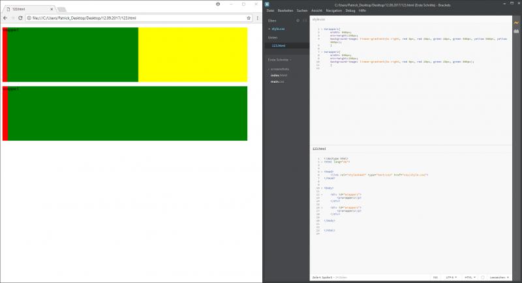Toggle the linting status circle in the status bar
522x283 pixels.
pyautogui.click(x=482, y=277)
